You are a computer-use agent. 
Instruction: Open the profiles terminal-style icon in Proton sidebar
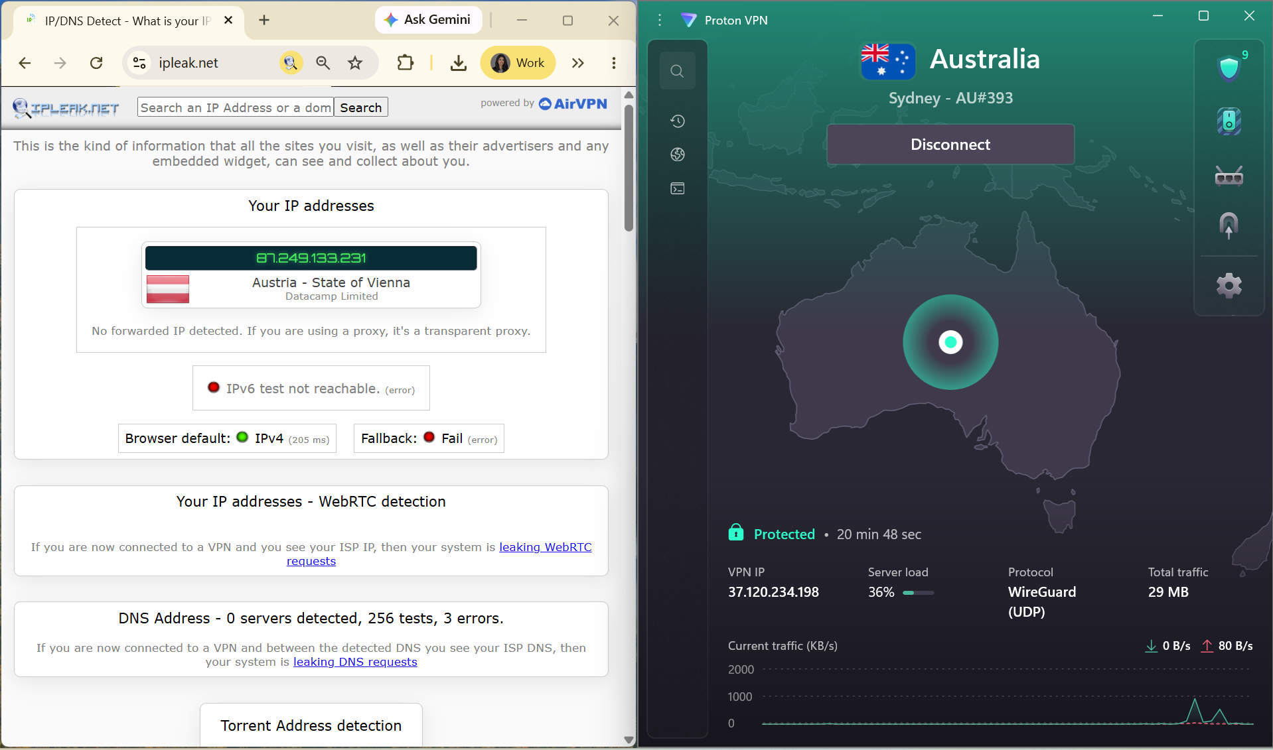click(x=677, y=189)
